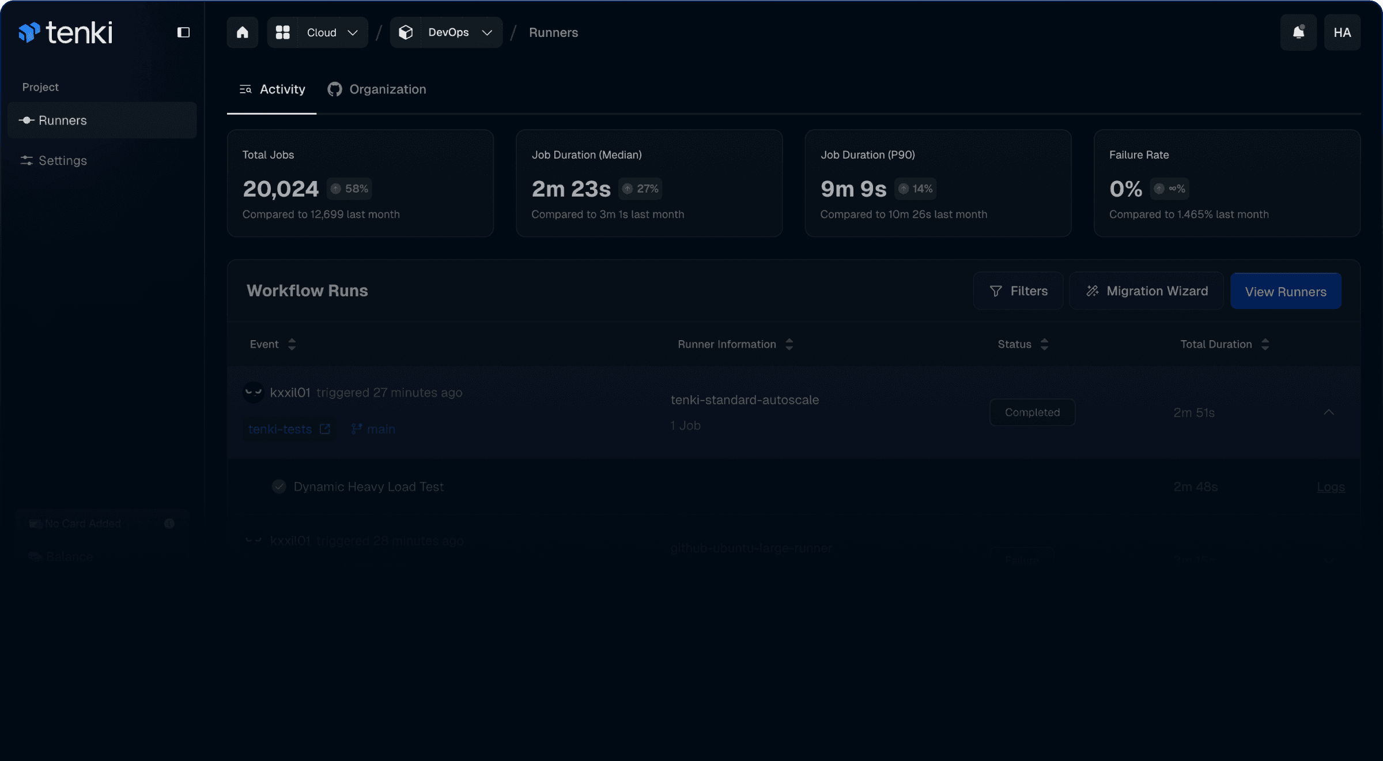Open the tenki-tests repository link
The height and width of the screenshot is (761, 1383).
pos(289,429)
